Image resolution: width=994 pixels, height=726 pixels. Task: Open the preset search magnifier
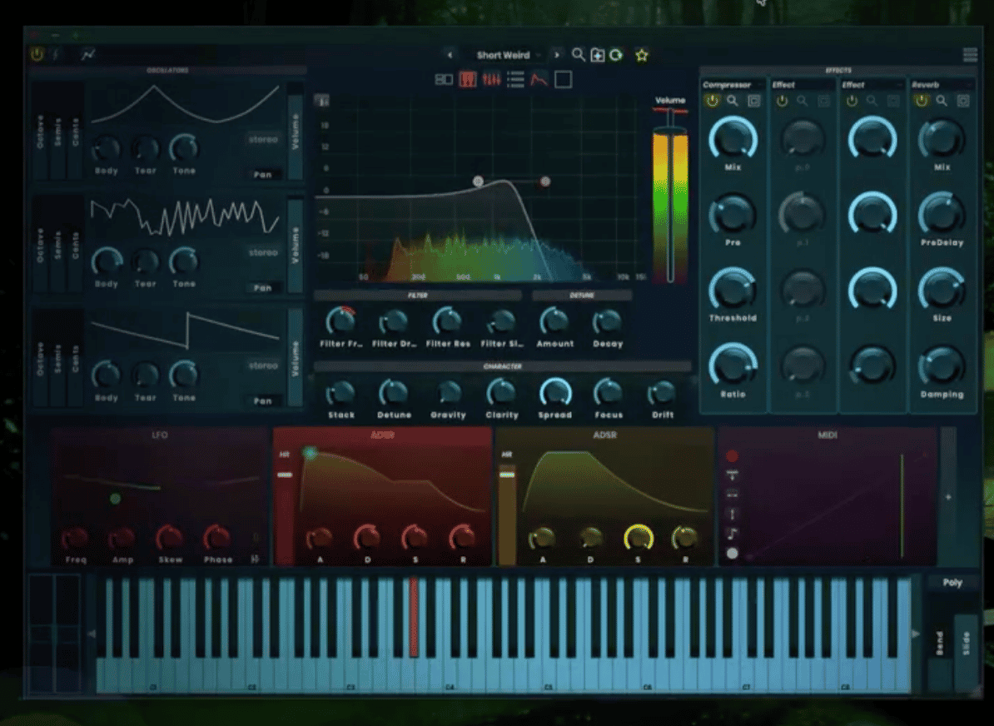click(x=578, y=54)
